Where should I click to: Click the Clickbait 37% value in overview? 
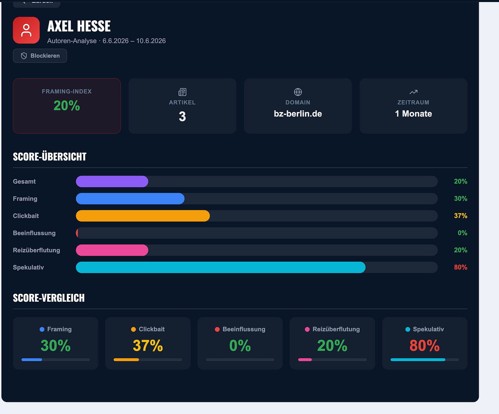[461, 216]
